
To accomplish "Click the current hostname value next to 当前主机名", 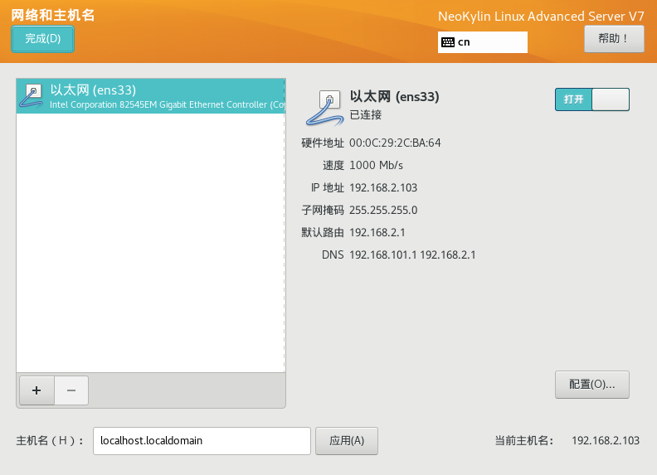I will (x=606, y=441).
